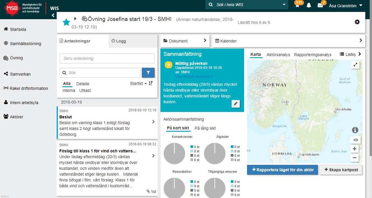Open the map info icon

[355, 130]
